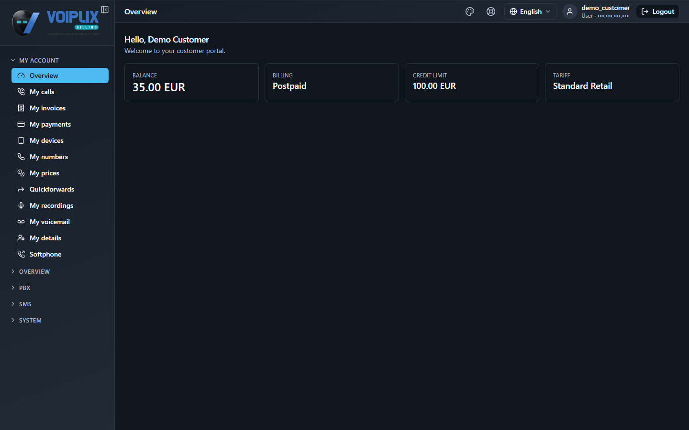
Task: Open My voicemail link
Action: (x=60, y=222)
